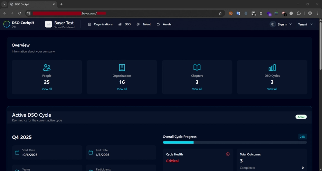The height and width of the screenshot is (171, 322).
Task: Open the Extensions puzzle piece menu
Action: pyautogui.click(x=299, y=13)
